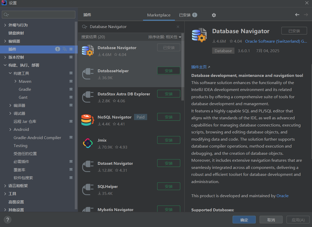Screen dimensions: 312x227
Task: Expand the 版本控制 settings node
Action: 5,57
